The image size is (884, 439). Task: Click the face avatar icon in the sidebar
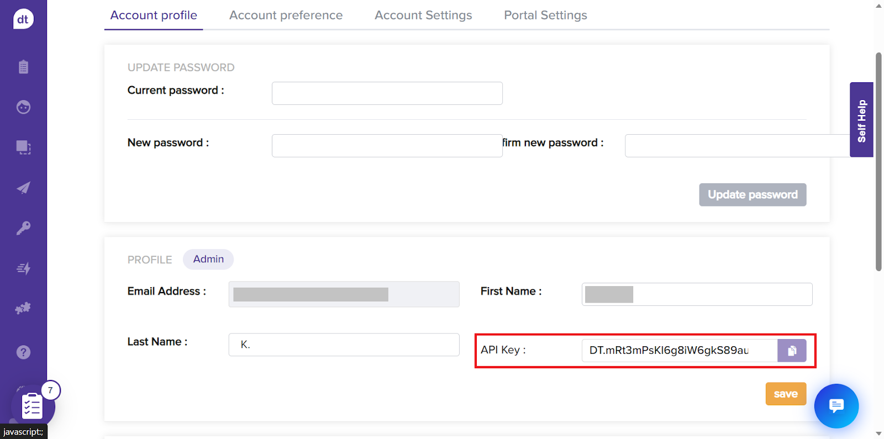pos(23,107)
